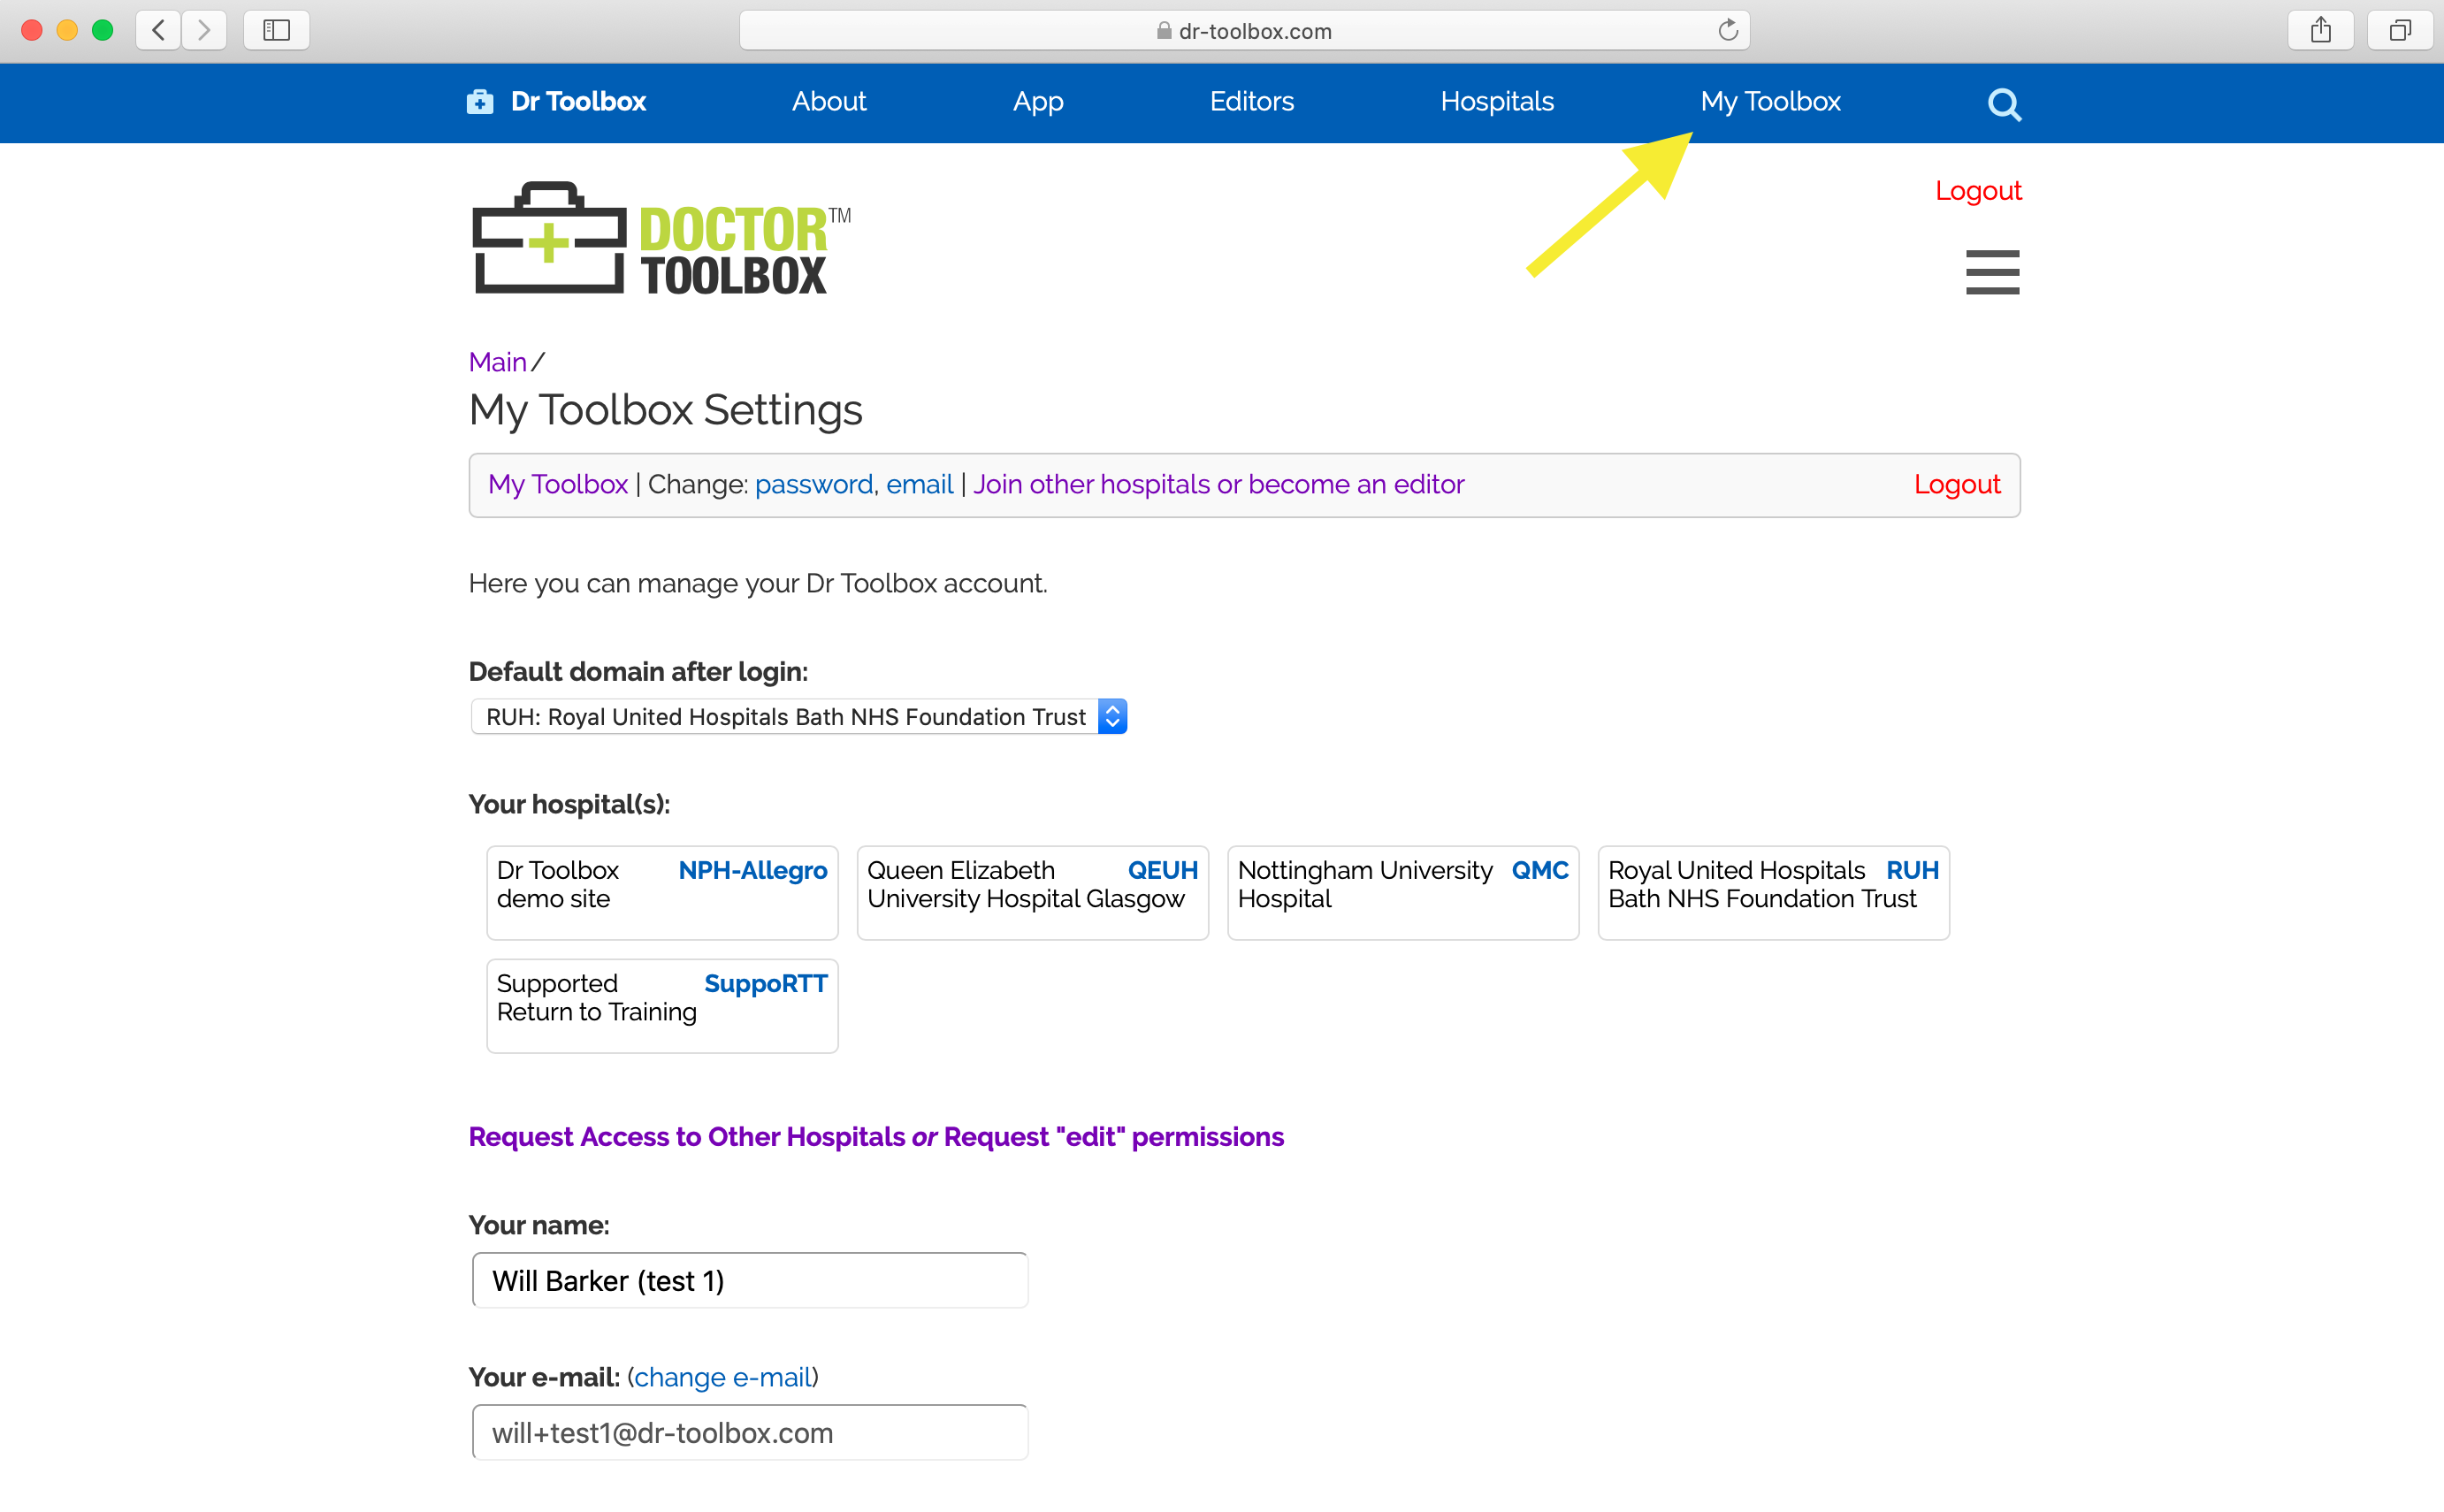
Task: Click the change password link
Action: 813,485
